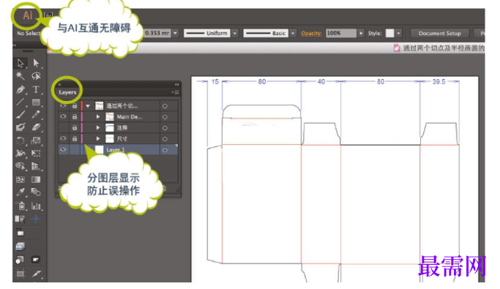
Task: Select the Eyedropper tool
Action: (x=20, y=192)
